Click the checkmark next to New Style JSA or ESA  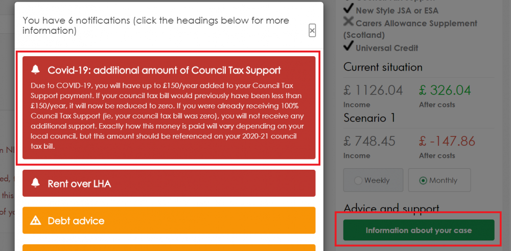click(349, 9)
